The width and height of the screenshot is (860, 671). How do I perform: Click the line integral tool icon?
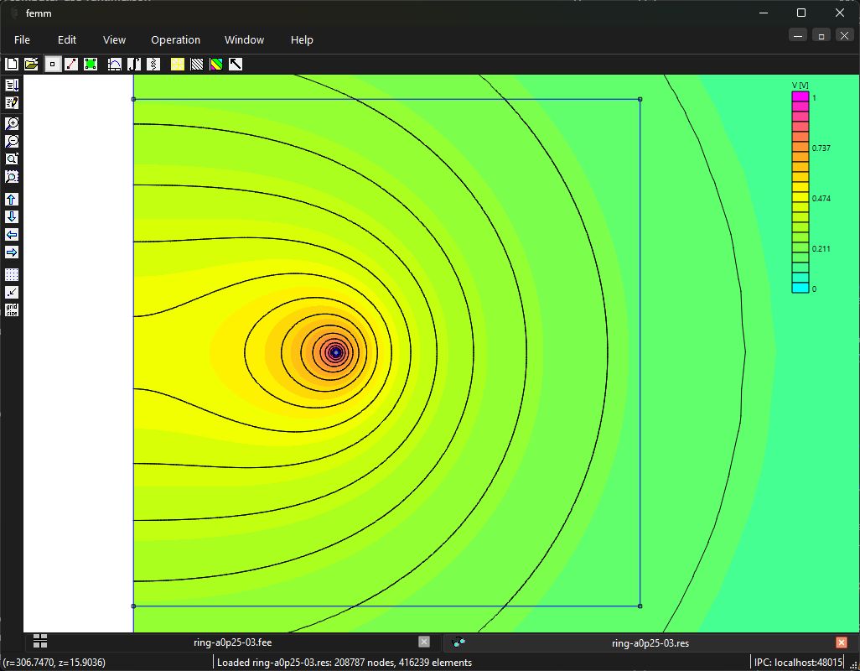pos(134,65)
